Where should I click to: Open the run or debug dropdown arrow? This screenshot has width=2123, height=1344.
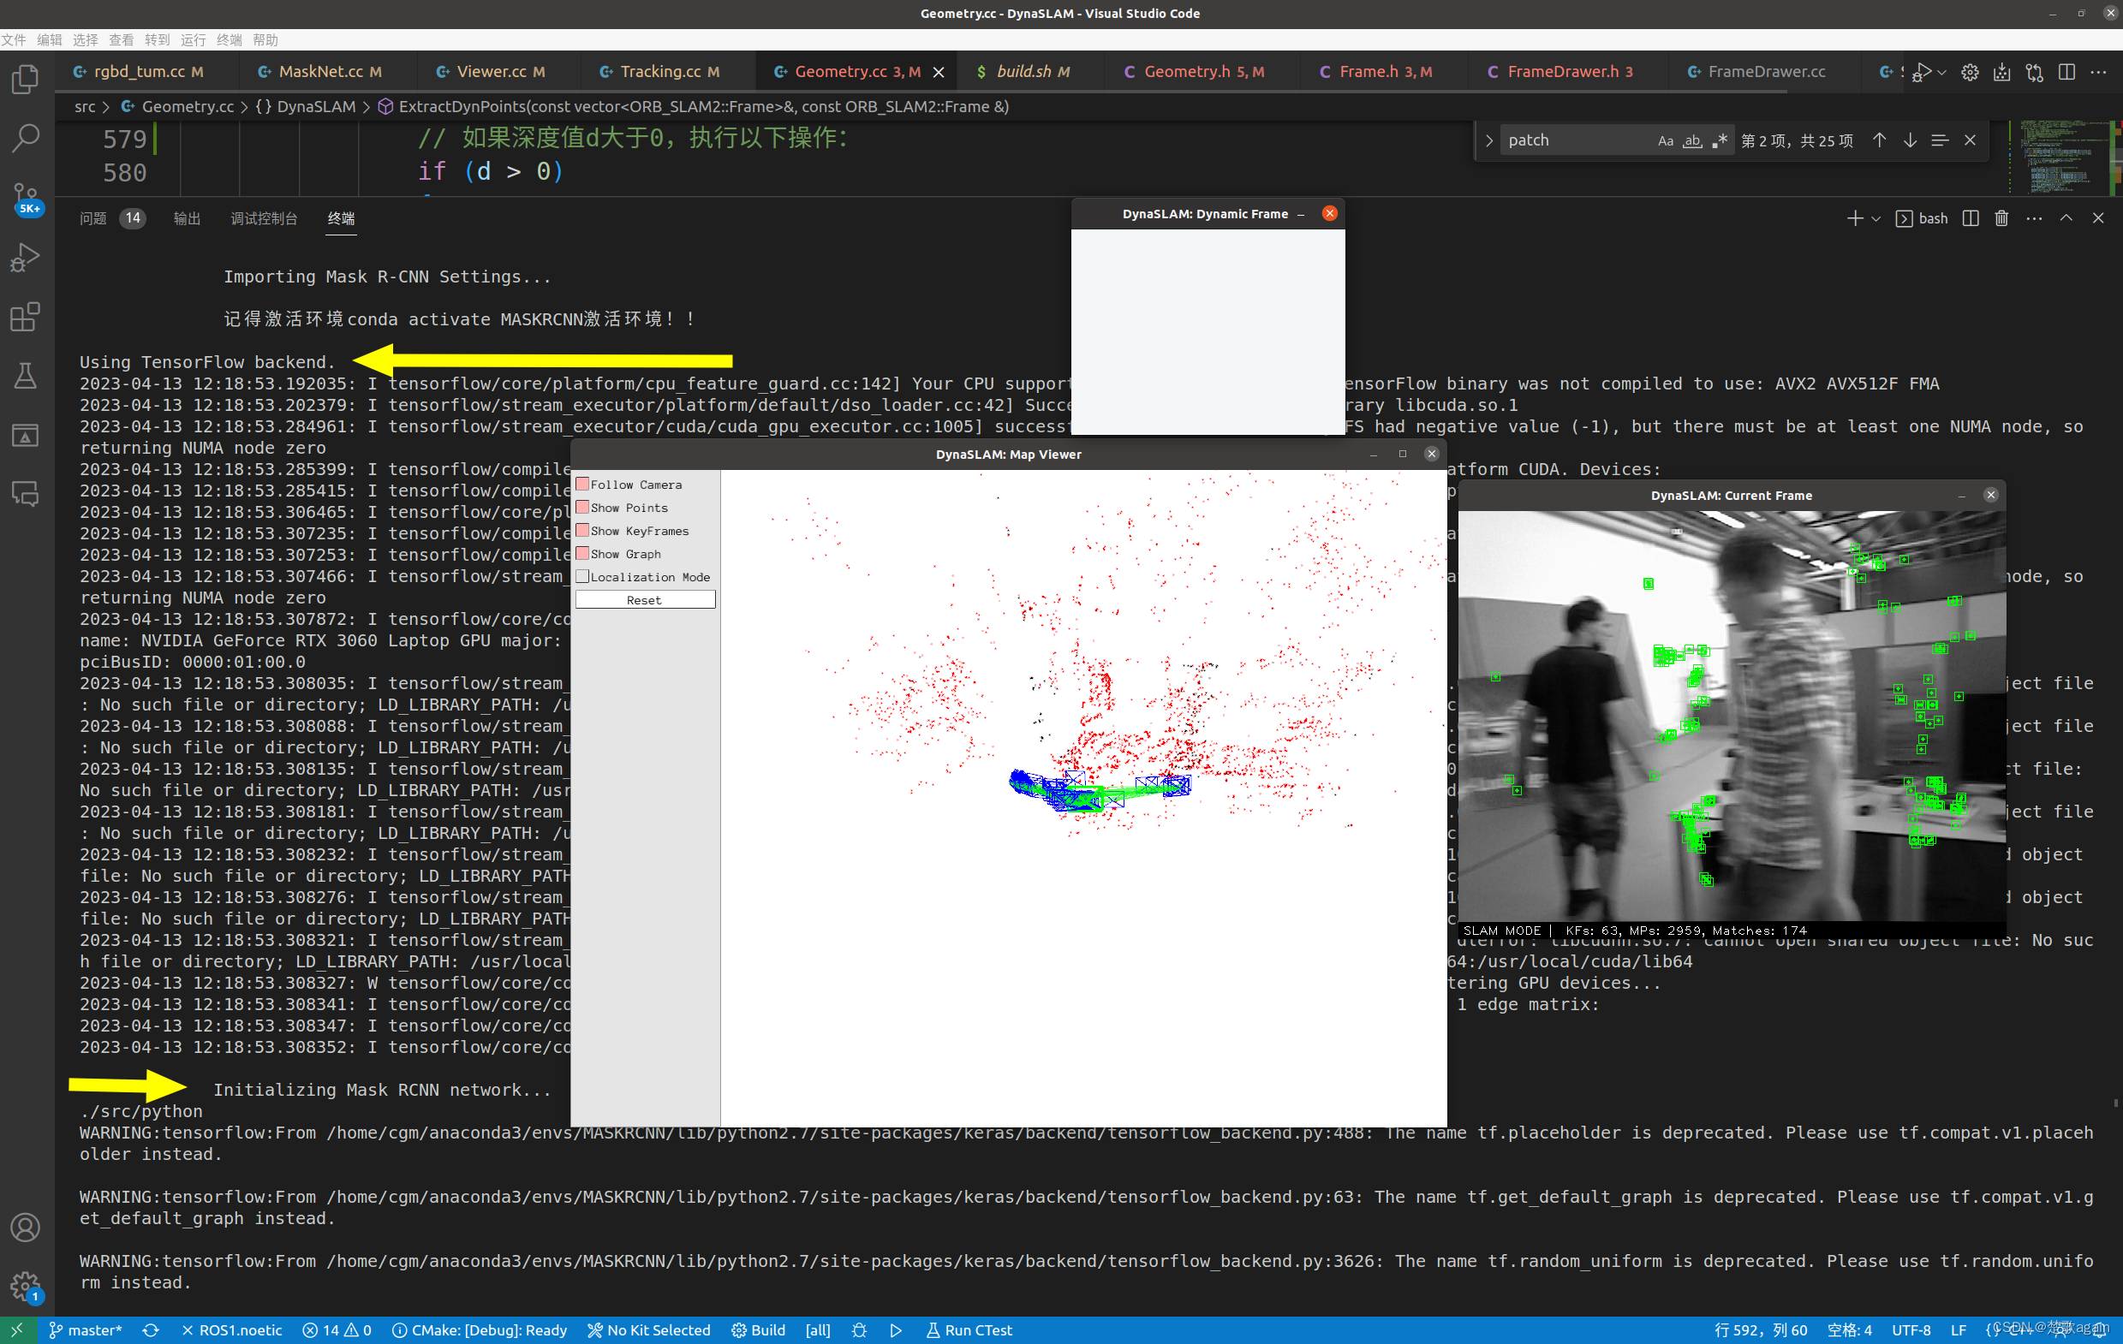pos(1942,72)
